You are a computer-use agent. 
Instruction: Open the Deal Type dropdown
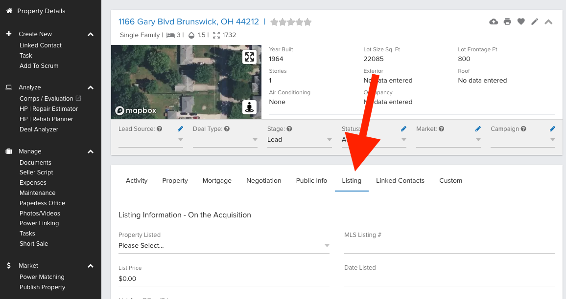point(225,140)
